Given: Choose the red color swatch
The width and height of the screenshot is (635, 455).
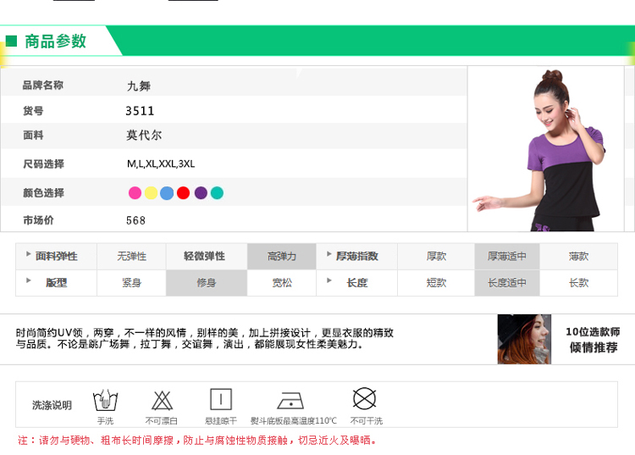Looking at the screenshot, I should (x=184, y=193).
